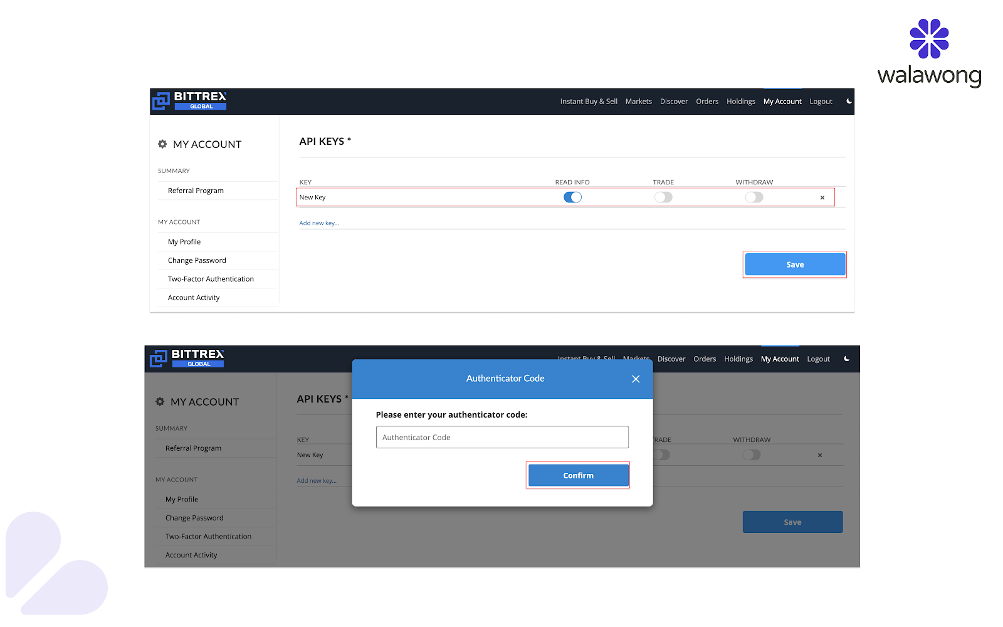Open Two-Factor Authentication in the dimmed lower sidebar
This screenshot has height=627, width=1003.
tap(208, 537)
